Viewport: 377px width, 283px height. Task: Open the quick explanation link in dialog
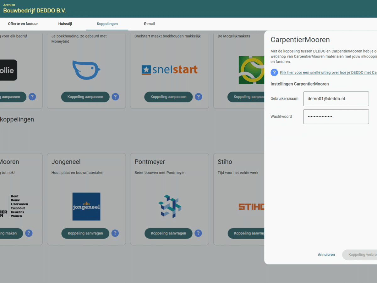pyautogui.click(x=328, y=73)
